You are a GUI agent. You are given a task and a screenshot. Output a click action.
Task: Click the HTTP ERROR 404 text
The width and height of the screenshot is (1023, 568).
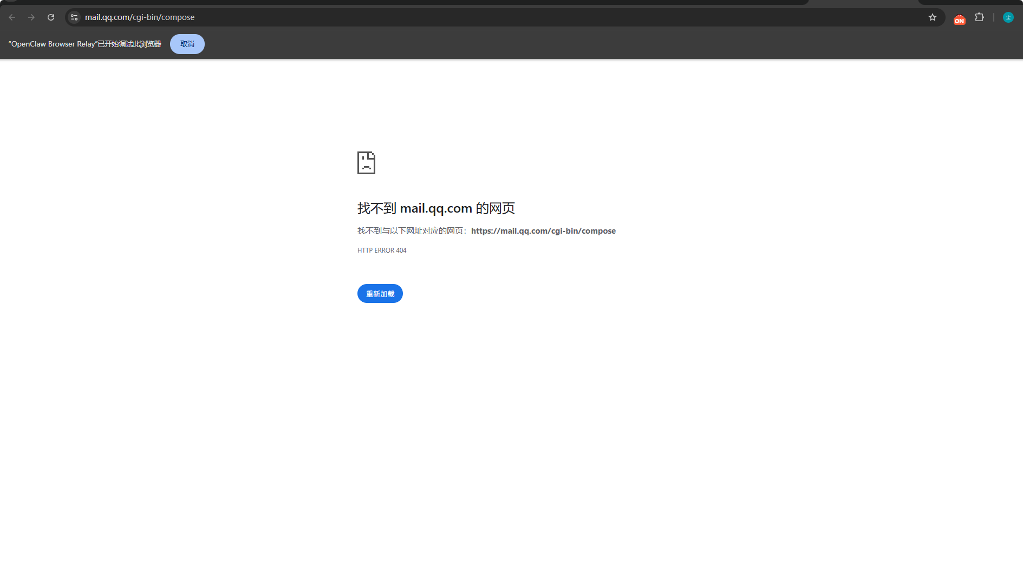(x=381, y=250)
